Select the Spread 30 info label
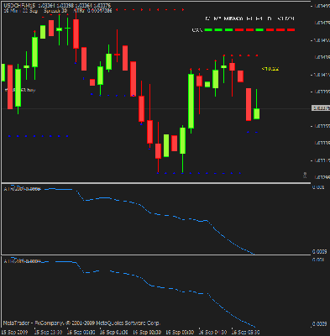This screenshot has width=330, height=336. (55, 11)
